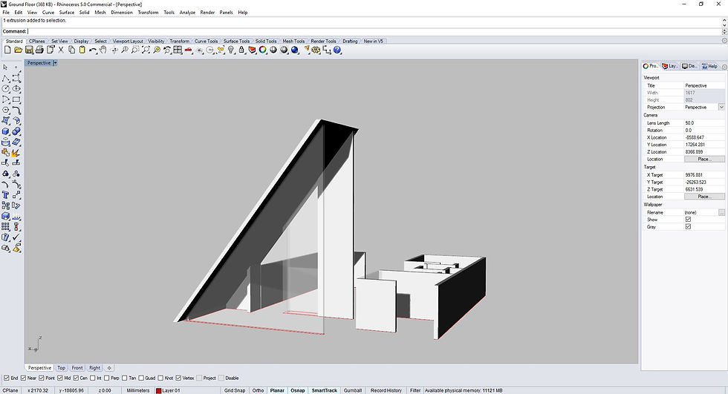Open the Render menu
Viewport: 728px width, 394px height.
[x=207, y=13]
